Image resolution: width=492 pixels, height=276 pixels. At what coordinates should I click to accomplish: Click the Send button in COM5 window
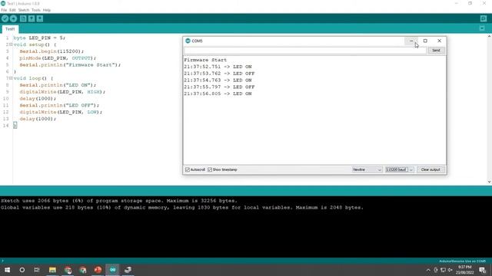pyautogui.click(x=436, y=51)
